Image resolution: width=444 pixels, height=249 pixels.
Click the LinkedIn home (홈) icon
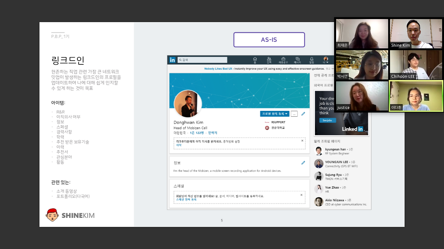point(255,60)
